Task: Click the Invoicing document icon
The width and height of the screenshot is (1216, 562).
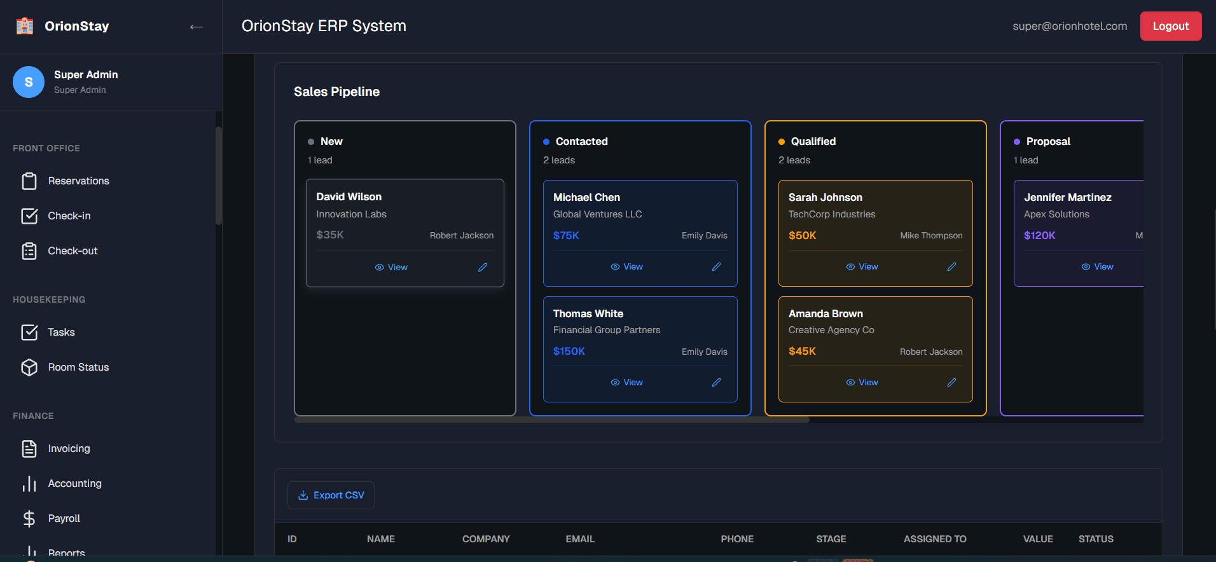Action: pyautogui.click(x=29, y=449)
